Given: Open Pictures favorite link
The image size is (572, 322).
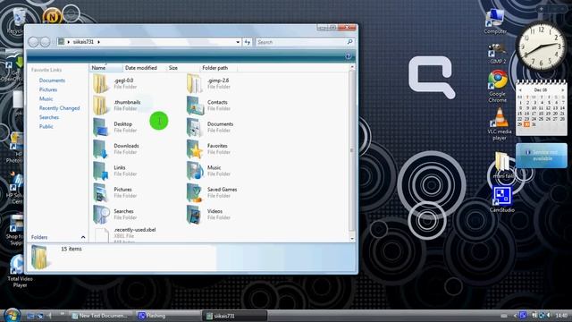Looking at the screenshot, I should pyautogui.click(x=48, y=89).
